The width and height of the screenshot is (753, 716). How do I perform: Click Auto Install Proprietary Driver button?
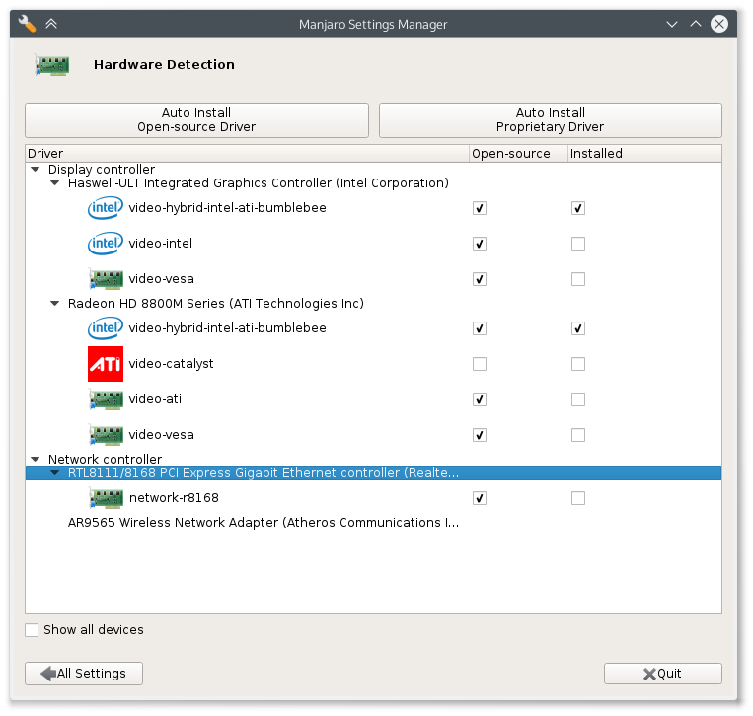coord(551,120)
